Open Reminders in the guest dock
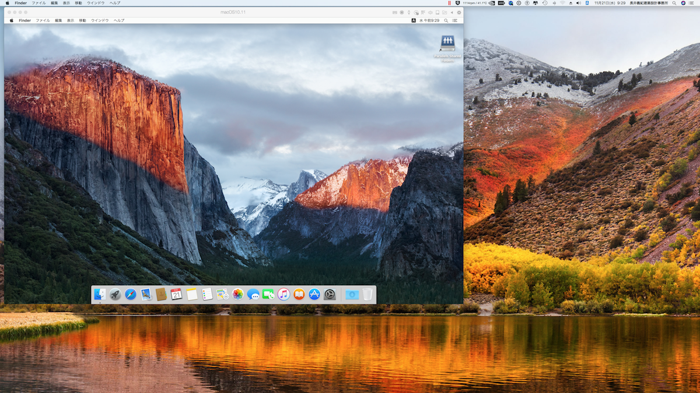The image size is (700, 393). (207, 295)
